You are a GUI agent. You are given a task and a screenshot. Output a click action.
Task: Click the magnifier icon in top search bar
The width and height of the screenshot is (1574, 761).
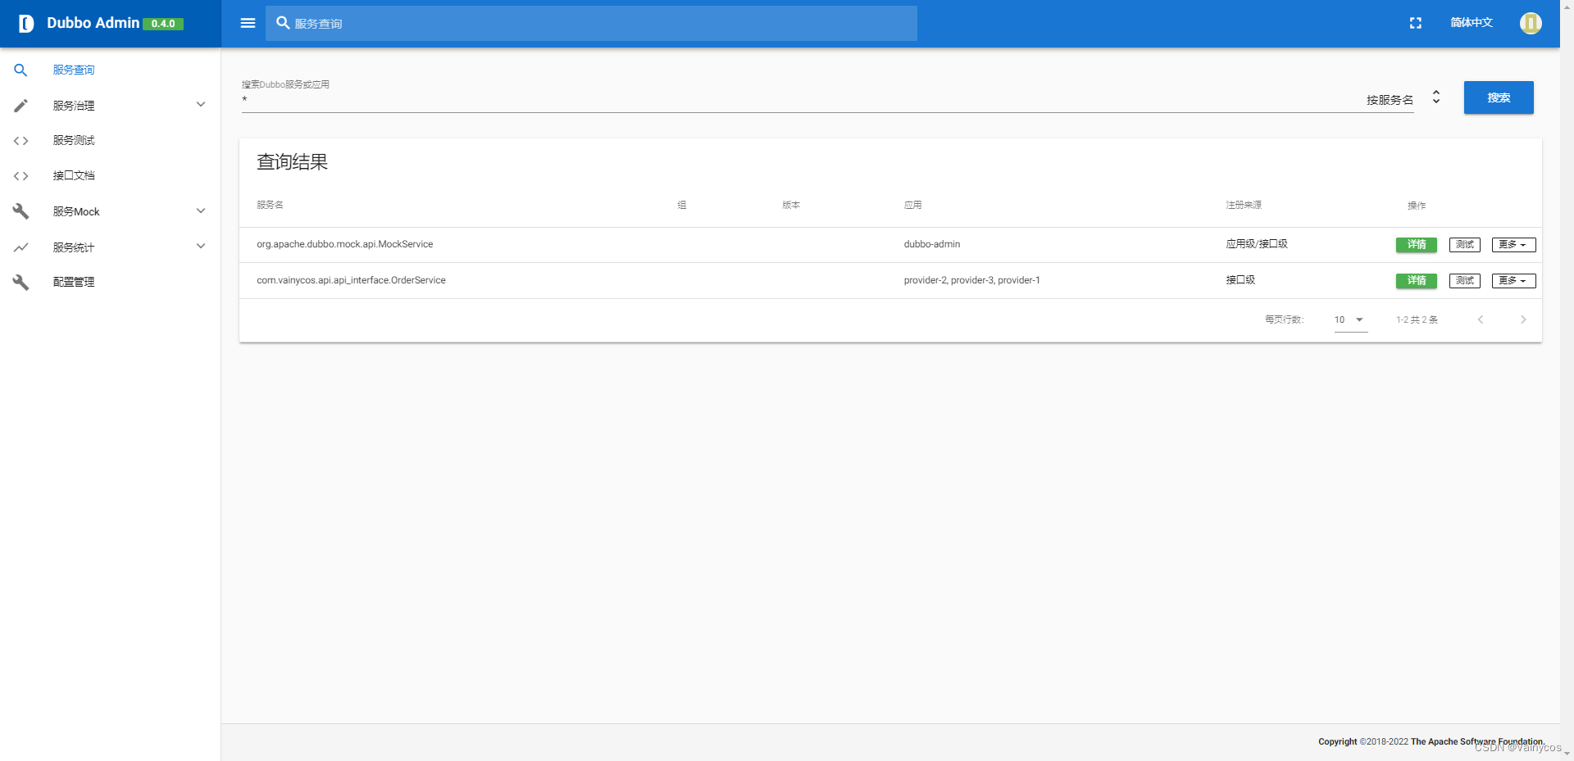point(283,23)
